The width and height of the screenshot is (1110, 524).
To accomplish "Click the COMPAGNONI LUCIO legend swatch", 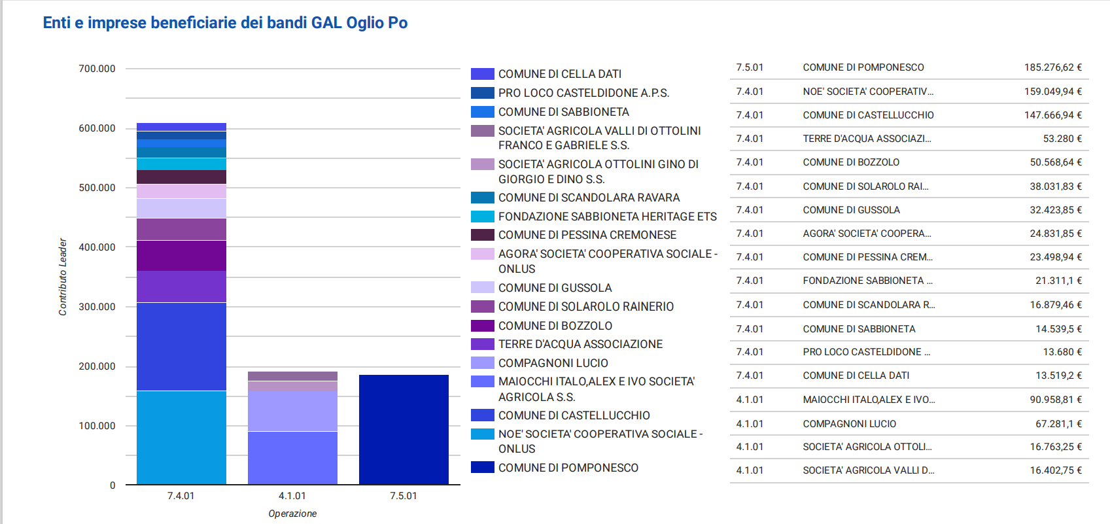I will click(x=482, y=363).
